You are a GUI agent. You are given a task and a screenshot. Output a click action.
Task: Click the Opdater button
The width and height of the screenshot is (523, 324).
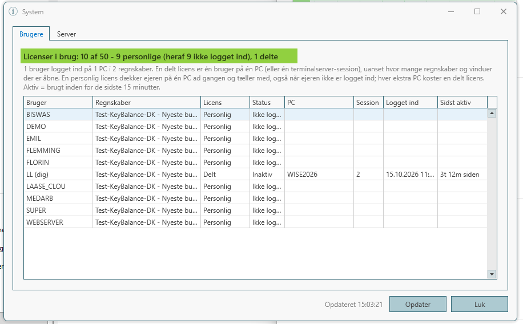point(417,305)
